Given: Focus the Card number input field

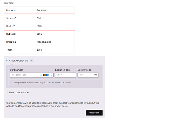Looking at the screenshot, I should coord(24,75).
